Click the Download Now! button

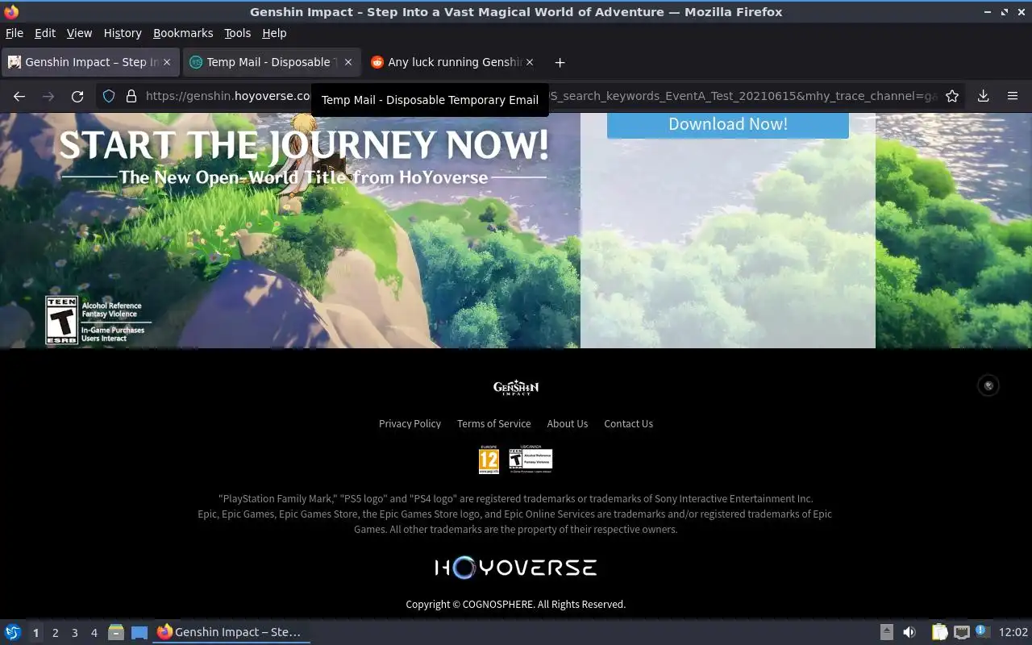coord(728,124)
